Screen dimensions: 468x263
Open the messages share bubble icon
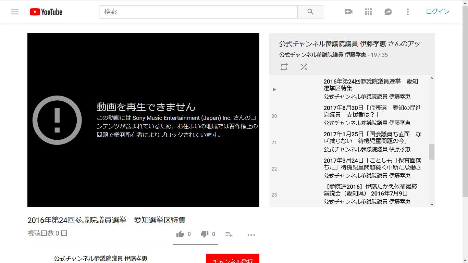[388, 12]
